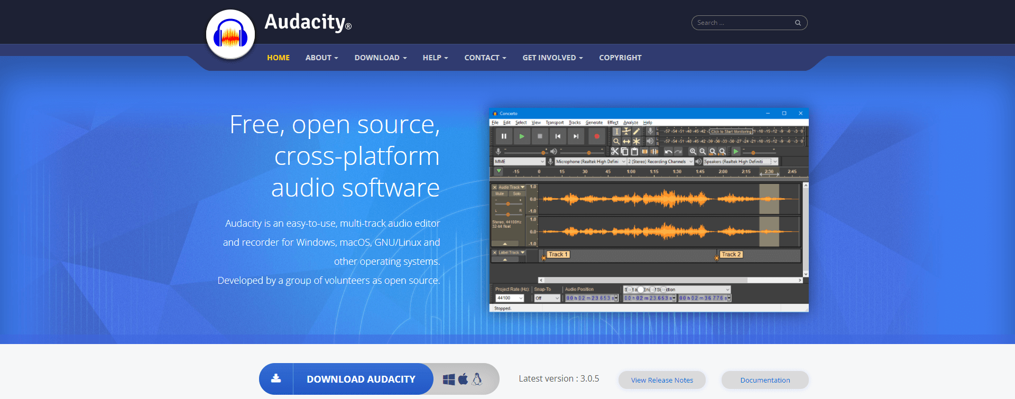Open the Effect menu

click(x=613, y=123)
